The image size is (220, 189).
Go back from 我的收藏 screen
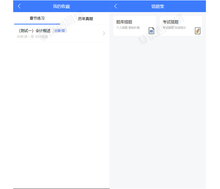[19, 6]
